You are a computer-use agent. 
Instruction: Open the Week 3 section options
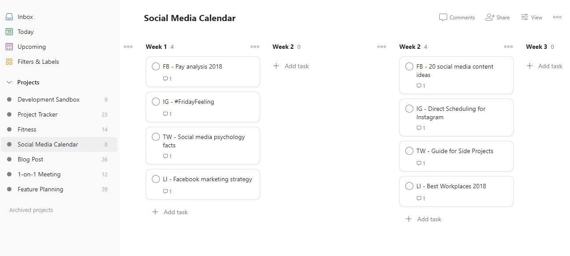(x=508, y=46)
